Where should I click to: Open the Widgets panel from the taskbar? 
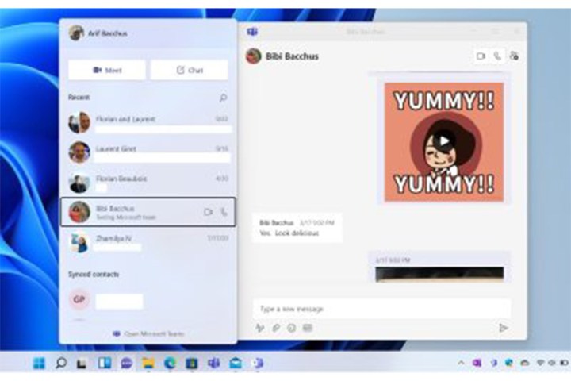[105, 363]
